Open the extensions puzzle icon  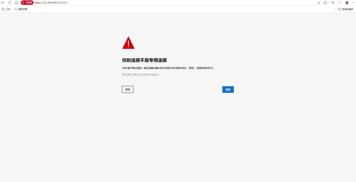325,3
